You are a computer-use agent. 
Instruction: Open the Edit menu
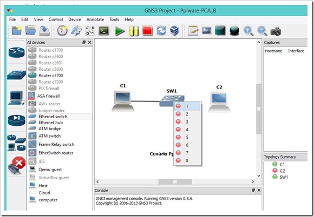(25, 19)
